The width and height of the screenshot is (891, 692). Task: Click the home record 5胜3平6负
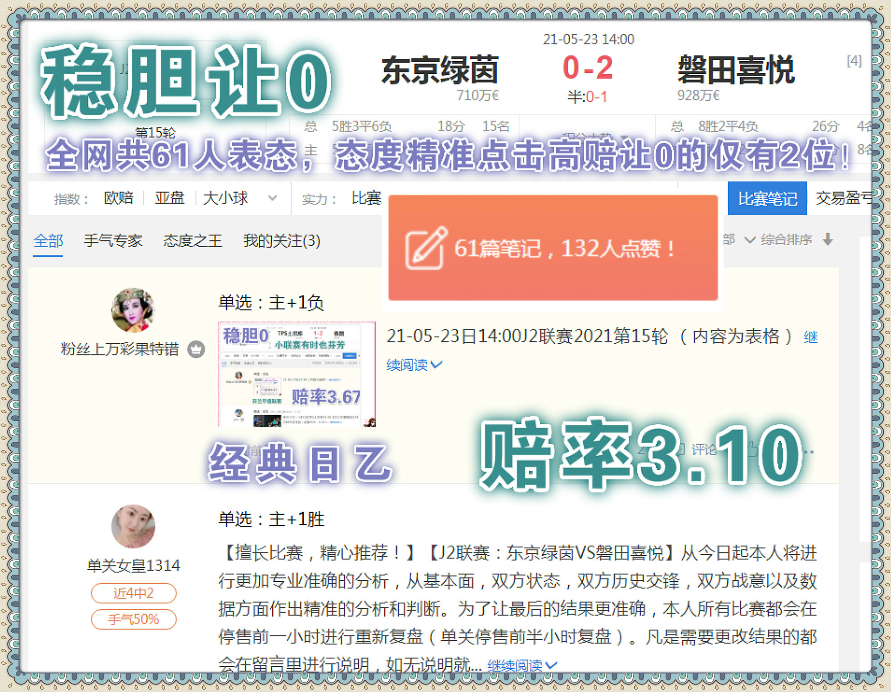click(362, 126)
